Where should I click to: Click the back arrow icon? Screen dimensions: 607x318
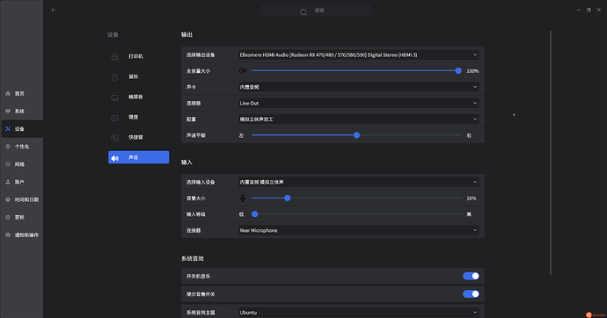pos(54,10)
